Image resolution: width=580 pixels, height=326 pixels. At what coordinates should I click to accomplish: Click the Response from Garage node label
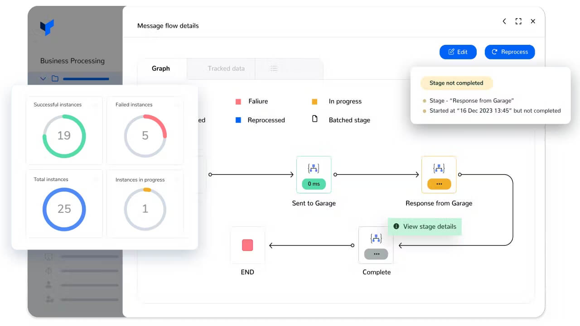pyautogui.click(x=439, y=203)
